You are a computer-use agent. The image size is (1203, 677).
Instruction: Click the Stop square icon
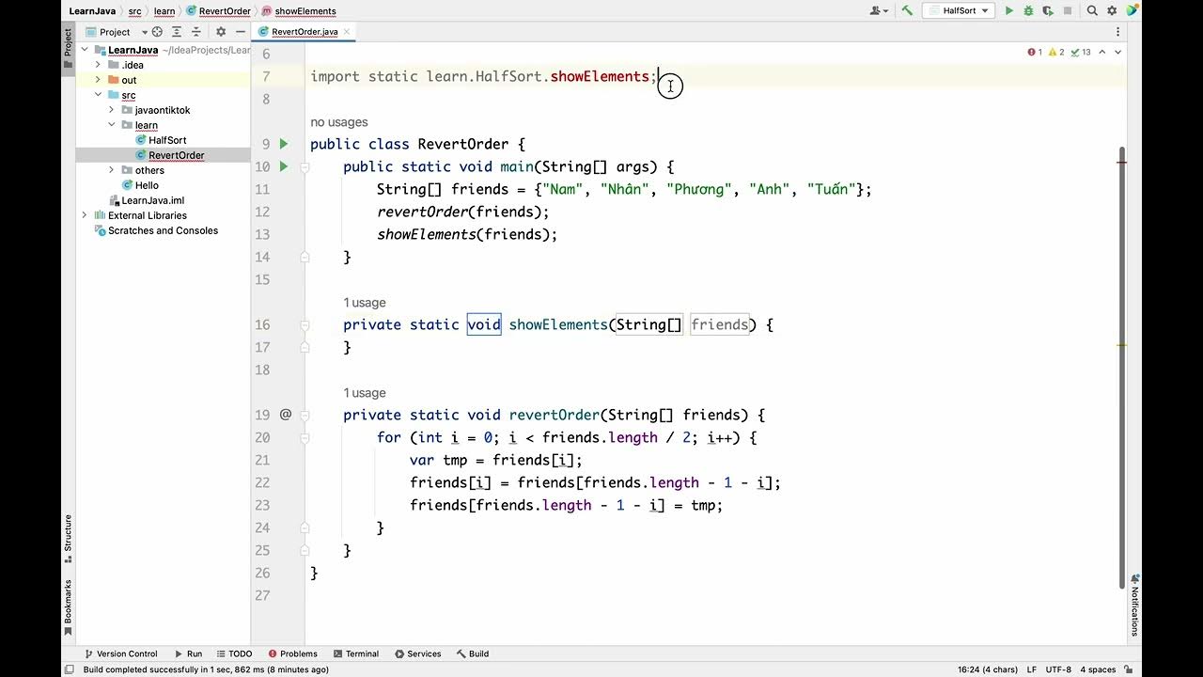1067,10
